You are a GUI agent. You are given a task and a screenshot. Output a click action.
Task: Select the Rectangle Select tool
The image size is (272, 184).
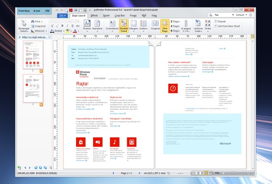[x=24, y=25]
